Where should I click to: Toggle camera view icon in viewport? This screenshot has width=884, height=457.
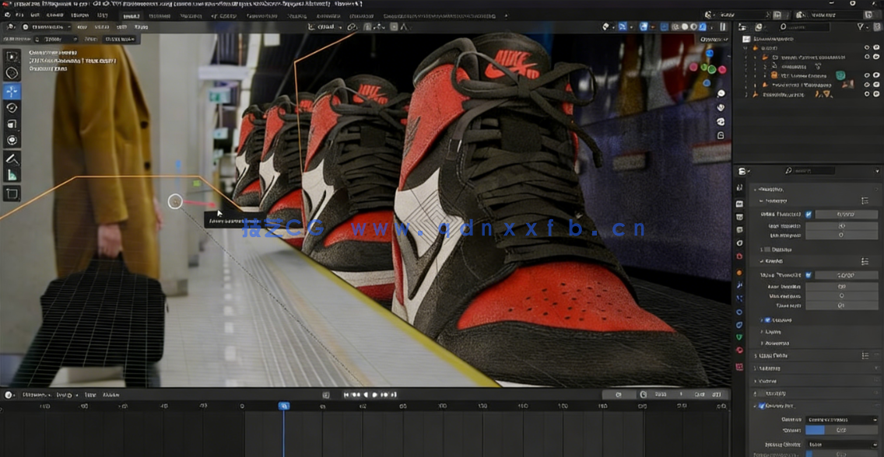coord(721,121)
